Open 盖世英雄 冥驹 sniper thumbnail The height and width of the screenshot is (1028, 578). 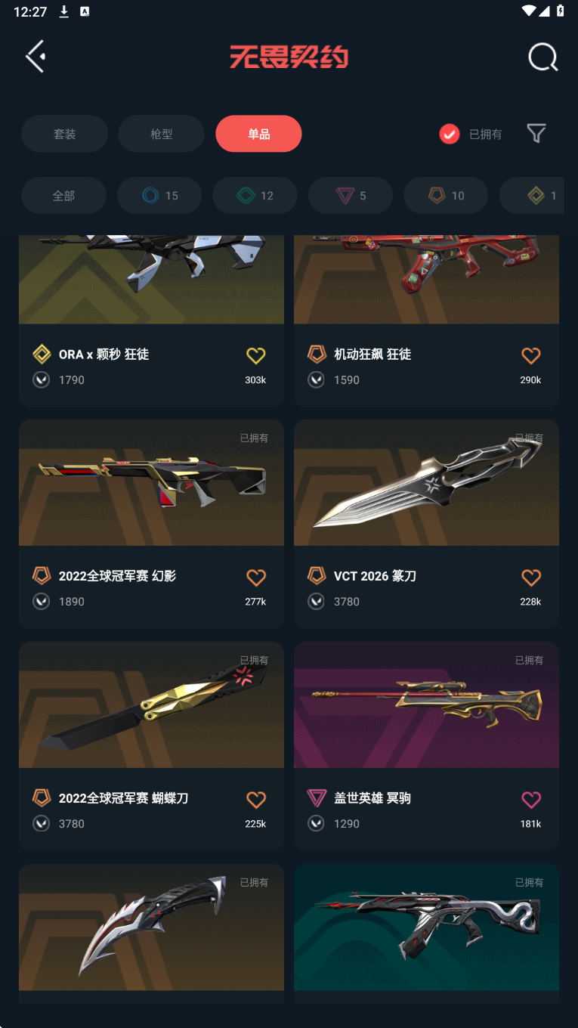coord(426,704)
